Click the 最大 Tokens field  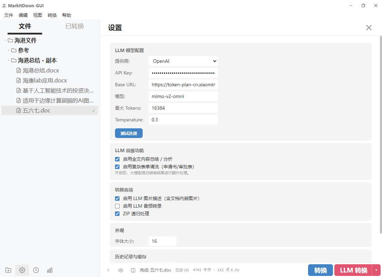[183, 108]
